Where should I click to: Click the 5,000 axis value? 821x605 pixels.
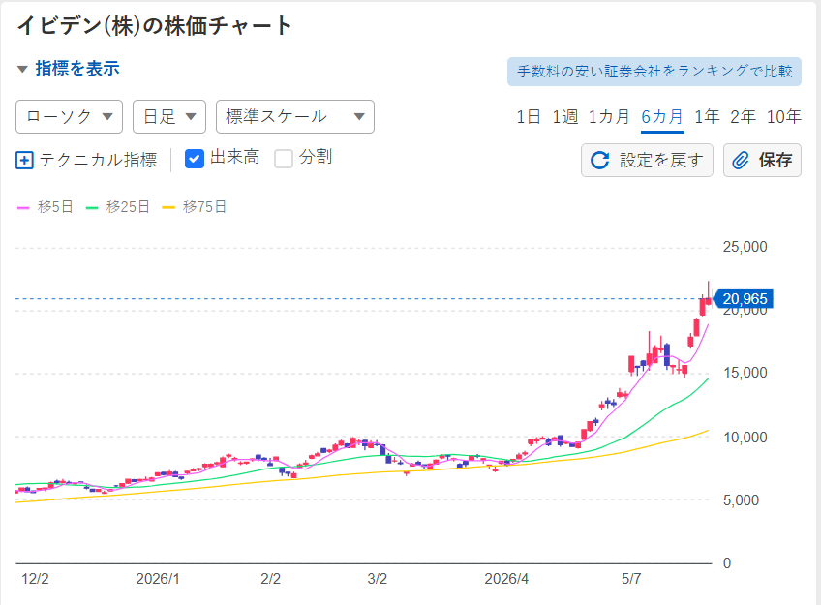coord(741,500)
